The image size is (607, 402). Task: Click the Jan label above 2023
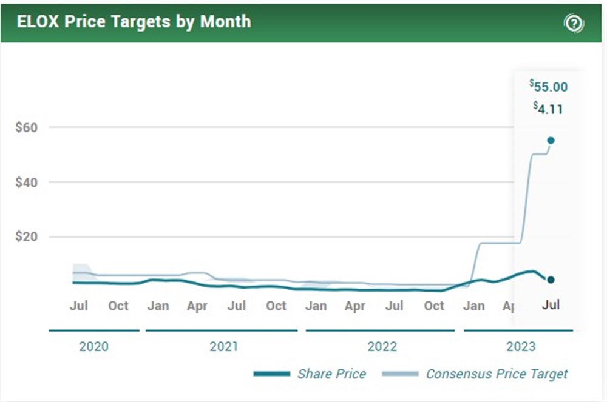[473, 306]
